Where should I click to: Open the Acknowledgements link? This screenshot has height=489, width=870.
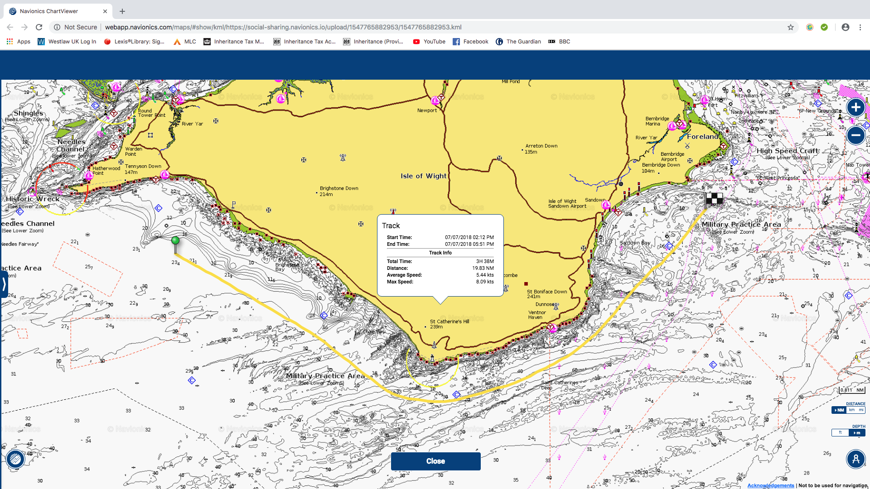point(770,485)
